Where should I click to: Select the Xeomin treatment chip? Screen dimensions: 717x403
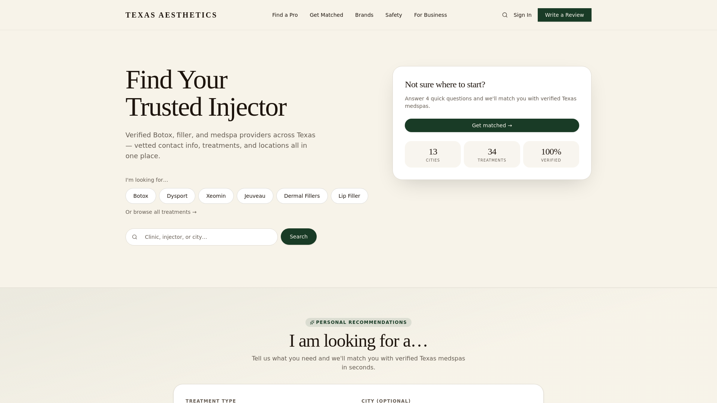216,196
